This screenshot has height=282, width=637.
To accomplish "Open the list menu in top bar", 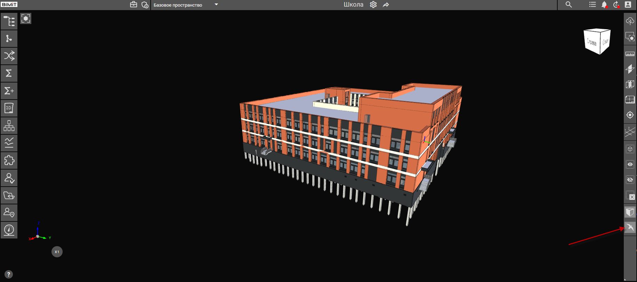I will coord(592,5).
